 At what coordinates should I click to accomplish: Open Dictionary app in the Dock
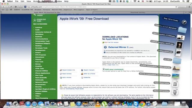pos(22,104)
